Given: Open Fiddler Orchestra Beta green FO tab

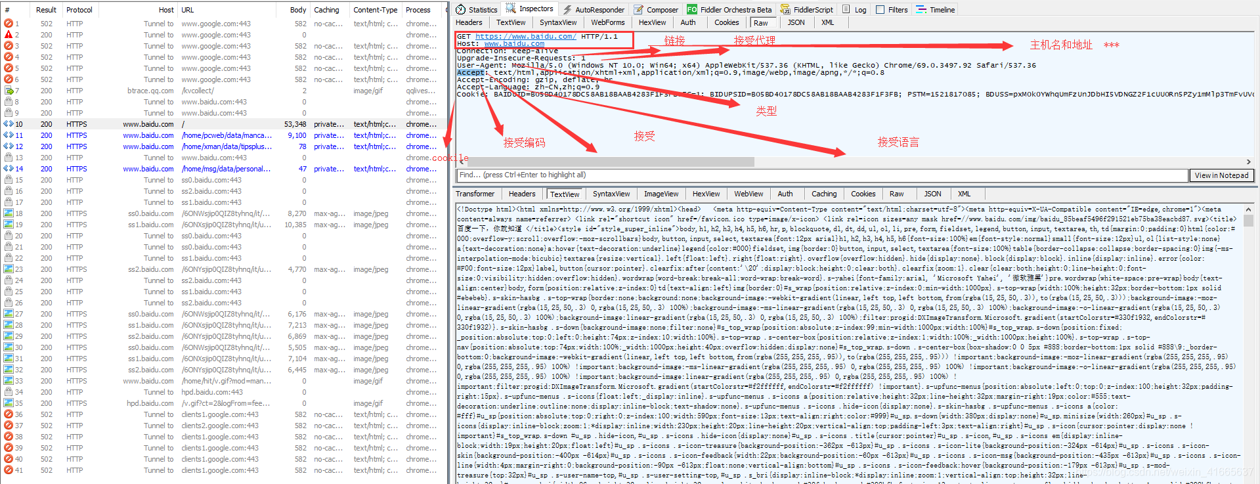Looking at the screenshot, I should coord(729,9).
